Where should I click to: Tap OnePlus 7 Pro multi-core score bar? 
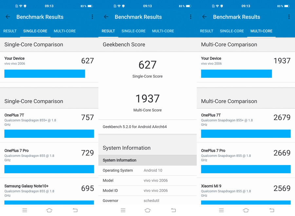tap(246, 169)
